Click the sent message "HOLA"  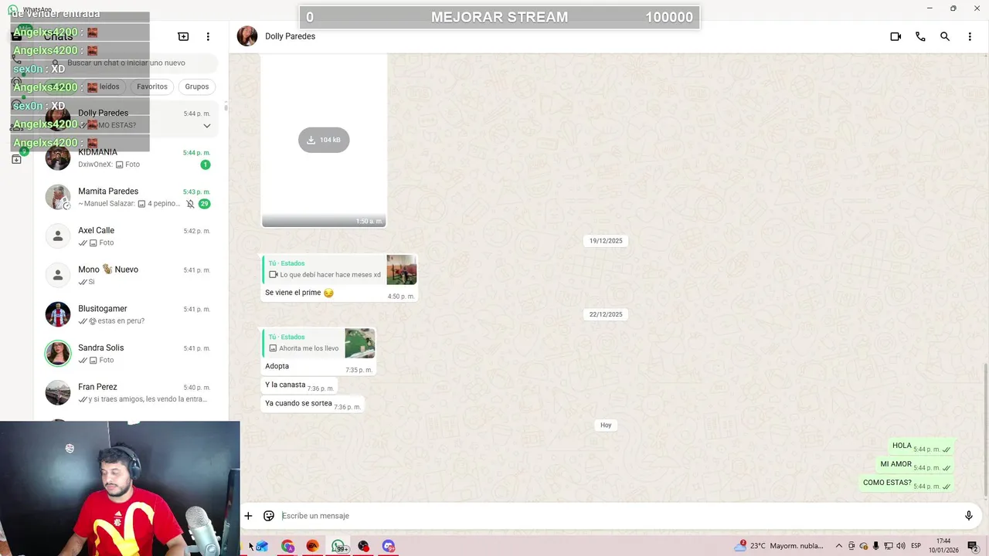tap(902, 446)
